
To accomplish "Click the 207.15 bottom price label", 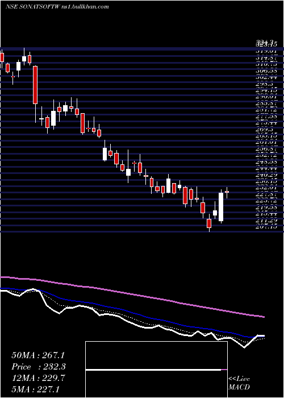I will click(266, 227).
